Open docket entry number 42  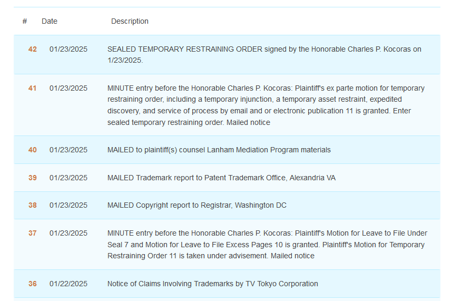click(33, 49)
